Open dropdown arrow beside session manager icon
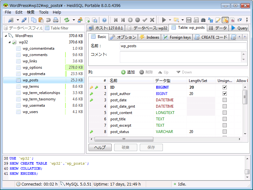The height and width of the screenshot is (190, 253). coord(18,20)
